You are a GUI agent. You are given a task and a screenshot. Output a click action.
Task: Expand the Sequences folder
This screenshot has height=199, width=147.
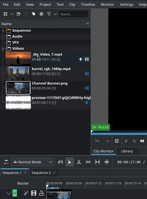(3, 31)
